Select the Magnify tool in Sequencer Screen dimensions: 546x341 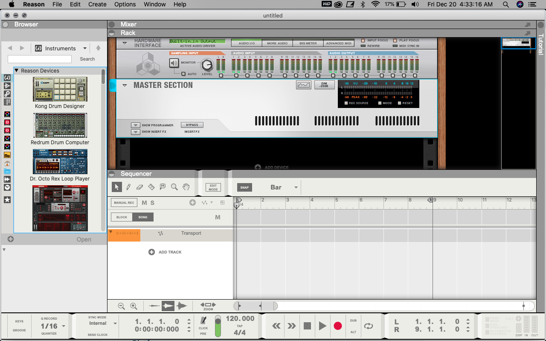point(174,187)
